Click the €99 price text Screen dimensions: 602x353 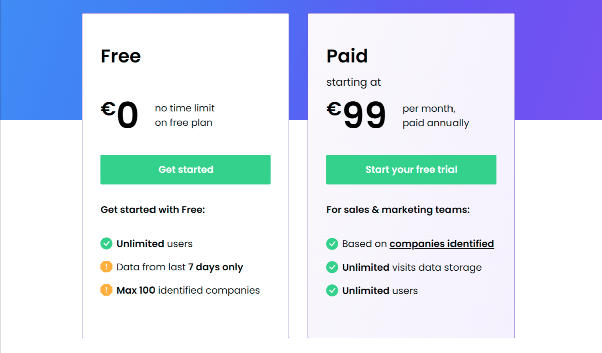356,115
